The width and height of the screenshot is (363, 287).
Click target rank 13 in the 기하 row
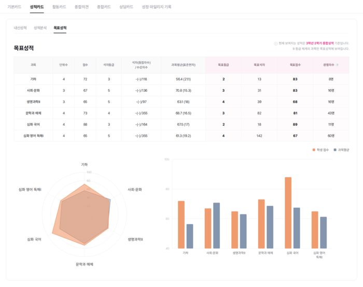click(x=259, y=79)
